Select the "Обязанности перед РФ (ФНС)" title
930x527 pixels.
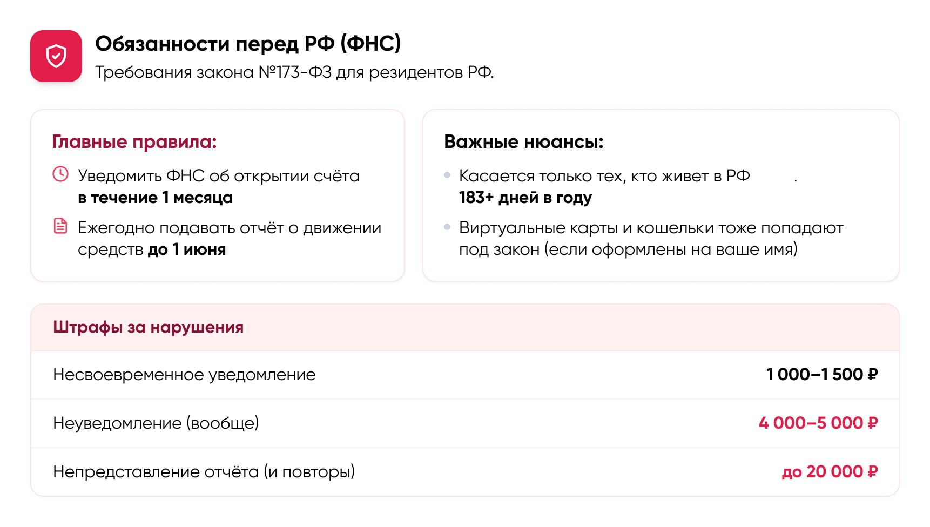pos(248,44)
